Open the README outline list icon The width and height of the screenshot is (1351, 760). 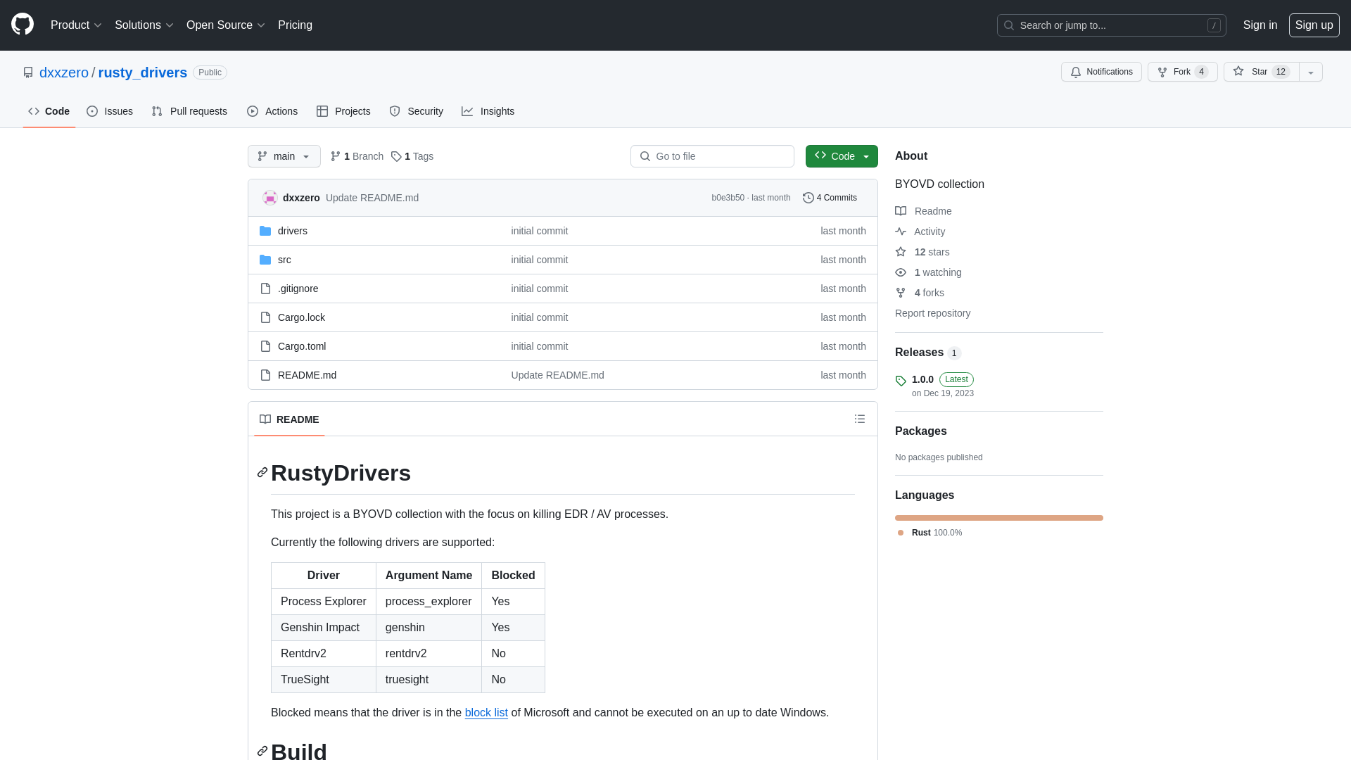pos(860,419)
